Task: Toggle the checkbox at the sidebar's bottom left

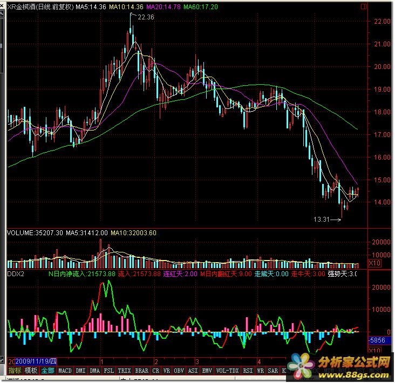Action: pyautogui.click(x=2, y=360)
